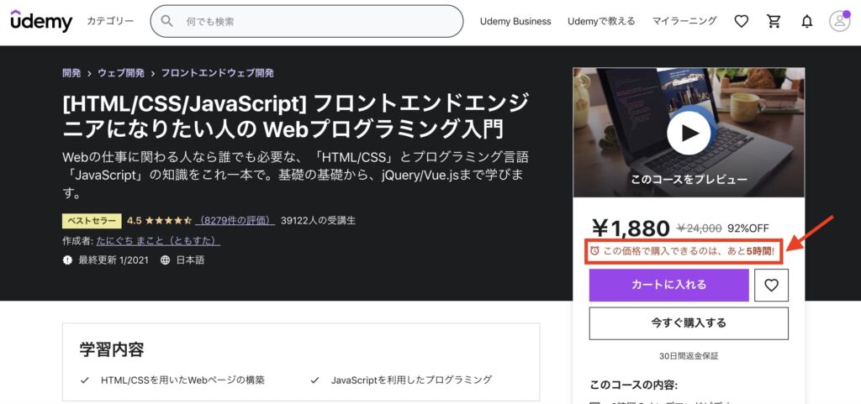Click HTML/CSSを用いたWebページの構築 item
The width and height of the screenshot is (861, 404).
pos(182,380)
